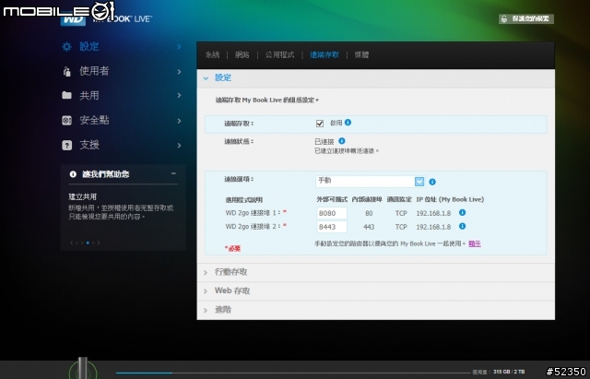
Task: Expand the arrow next to 設定 in the sidebar
Action: point(179,47)
